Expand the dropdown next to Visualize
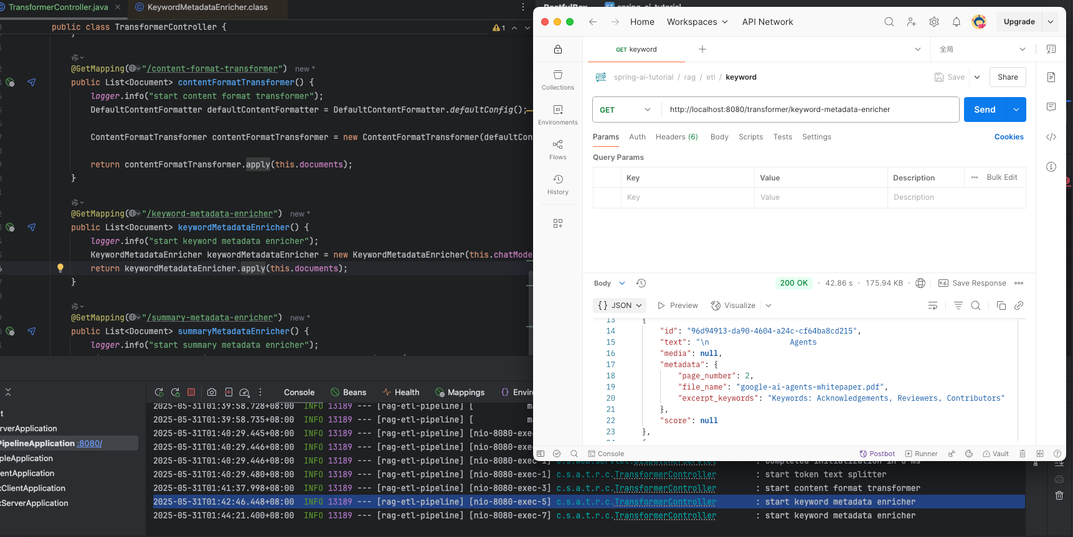 point(768,306)
